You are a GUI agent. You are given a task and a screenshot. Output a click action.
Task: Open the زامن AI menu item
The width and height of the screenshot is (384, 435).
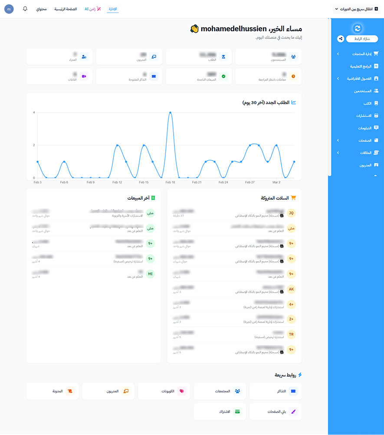(x=93, y=9)
